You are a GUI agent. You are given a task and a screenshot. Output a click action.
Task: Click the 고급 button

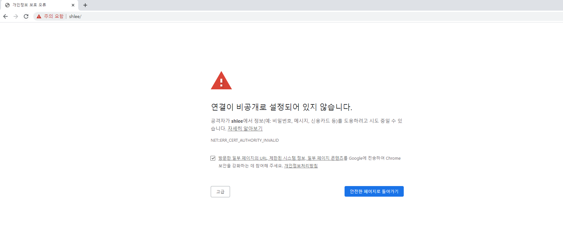pos(220,192)
